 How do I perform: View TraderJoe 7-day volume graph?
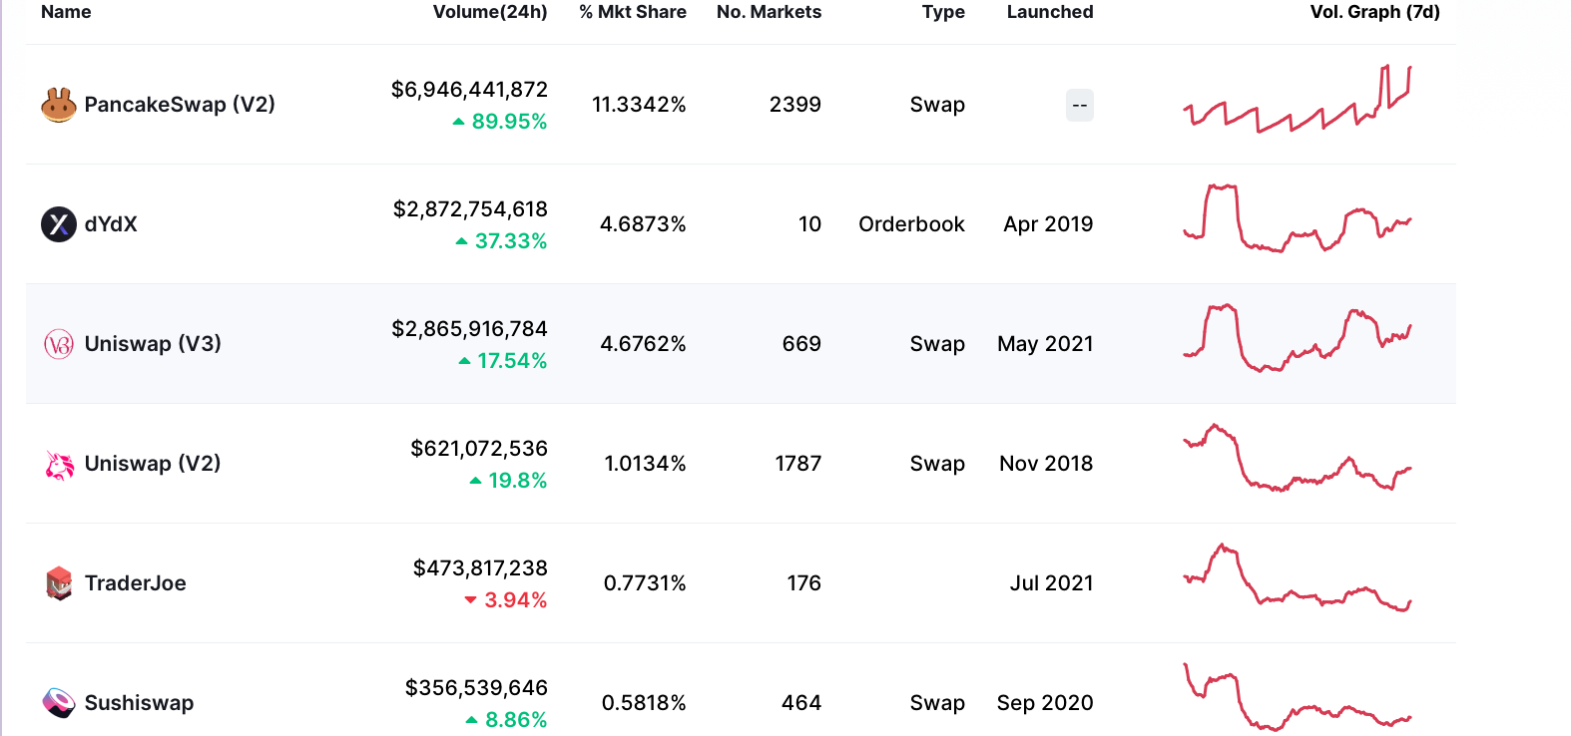pyautogui.click(x=1298, y=578)
